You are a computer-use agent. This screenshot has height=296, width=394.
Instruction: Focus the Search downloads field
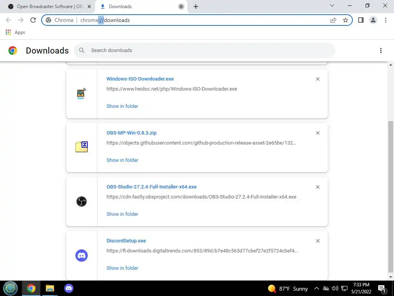204,50
